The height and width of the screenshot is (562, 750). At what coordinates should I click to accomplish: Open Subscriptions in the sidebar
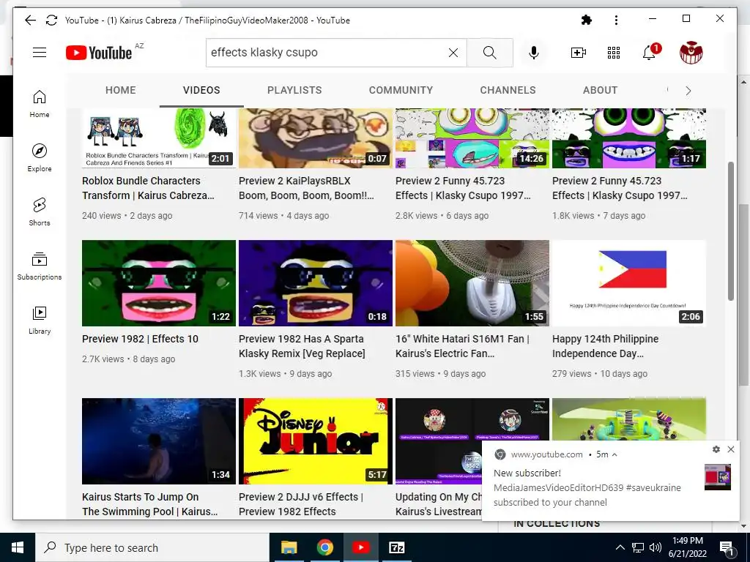click(x=40, y=266)
